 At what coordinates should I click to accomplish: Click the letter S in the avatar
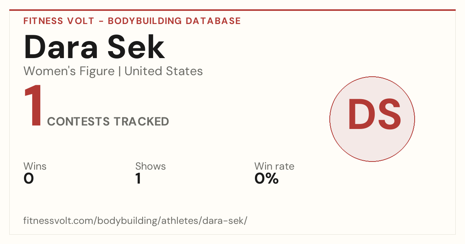pyautogui.click(x=388, y=115)
